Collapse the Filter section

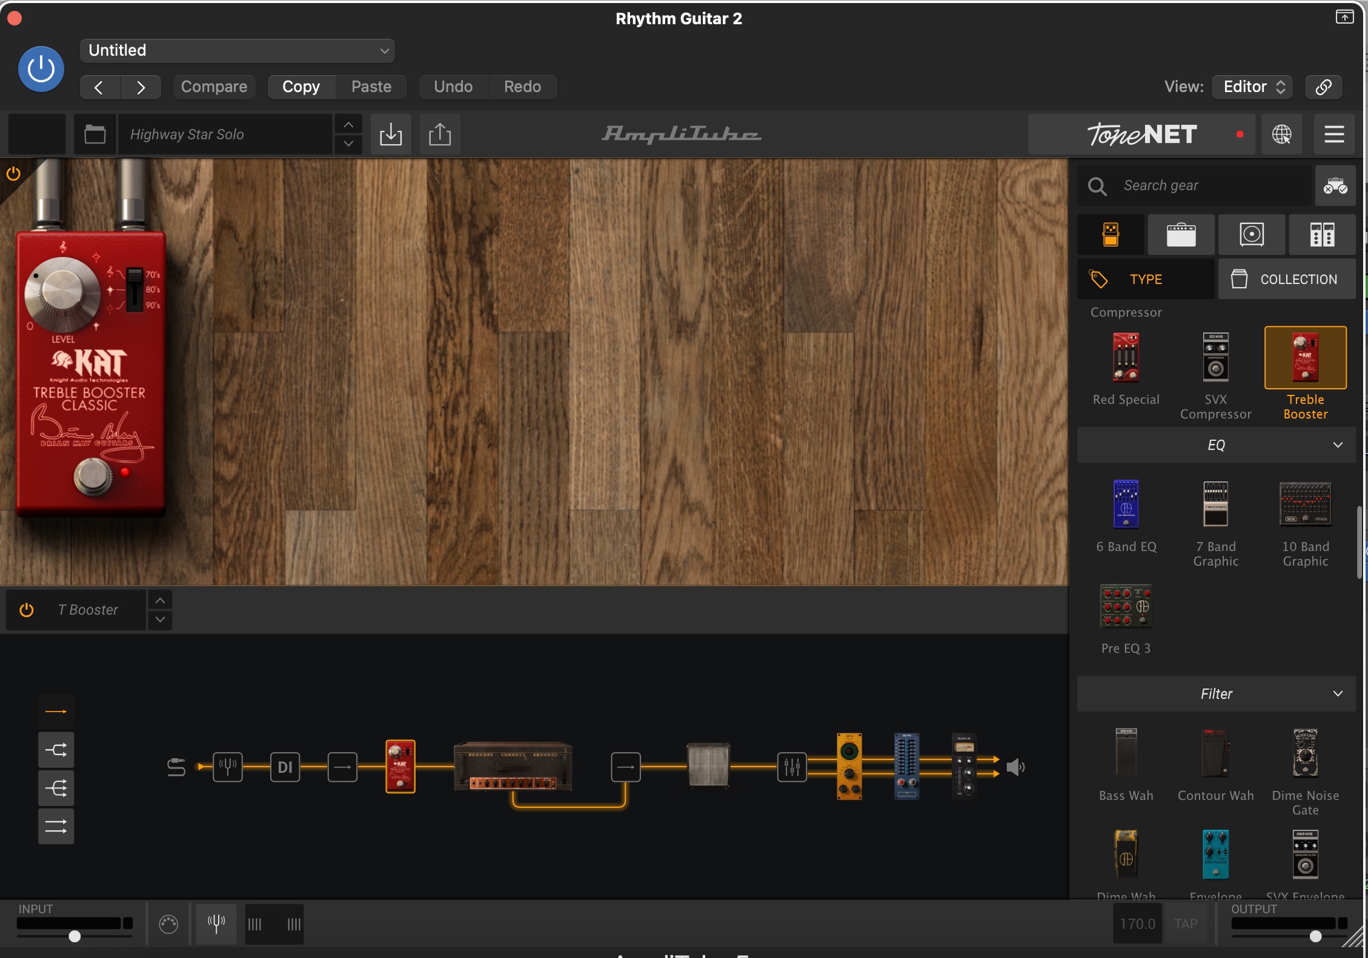(x=1216, y=694)
